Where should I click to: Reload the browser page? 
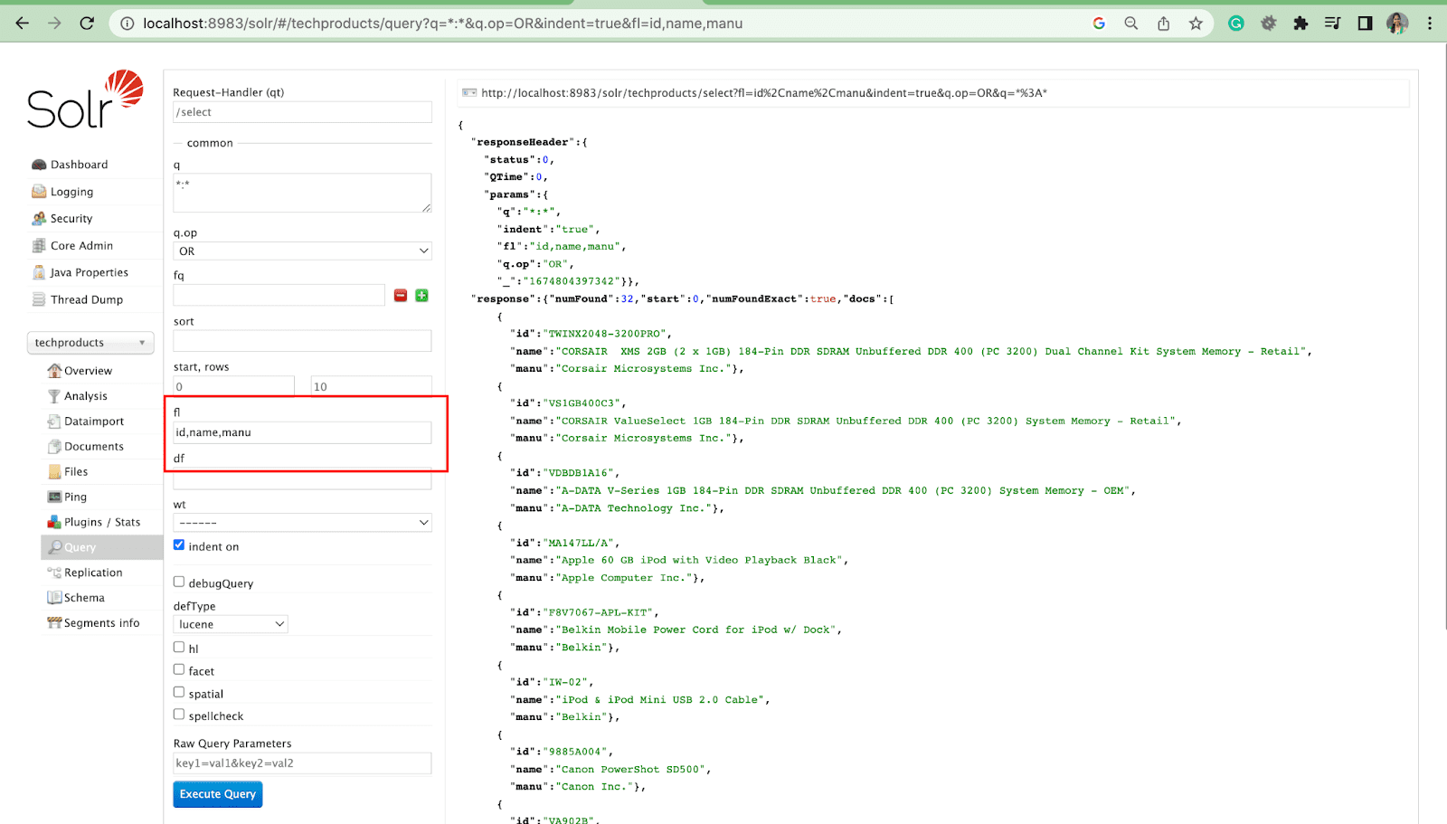[x=87, y=24]
